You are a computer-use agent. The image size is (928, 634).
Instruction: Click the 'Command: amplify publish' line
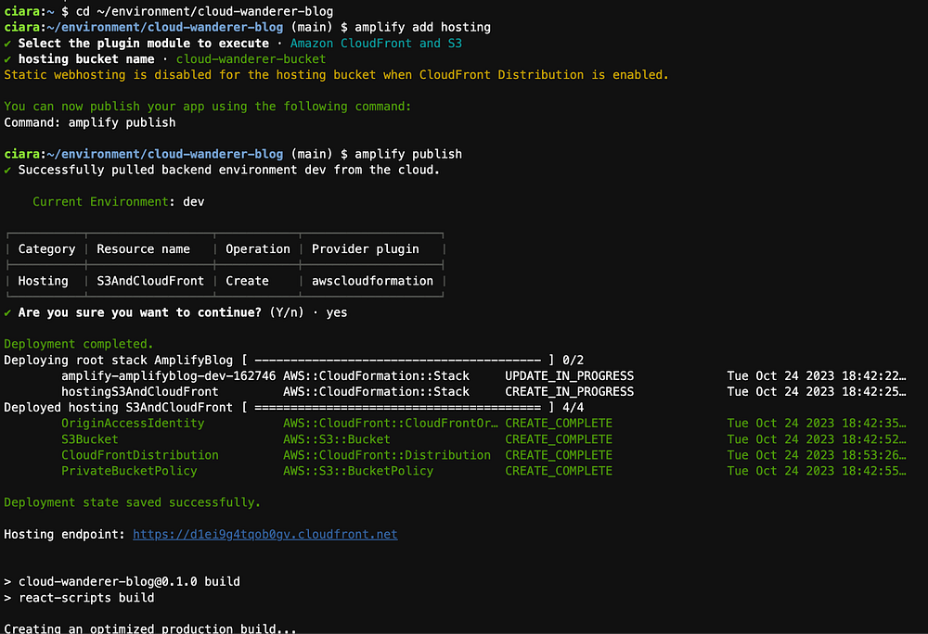pyautogui.click(x=90, y=122)
